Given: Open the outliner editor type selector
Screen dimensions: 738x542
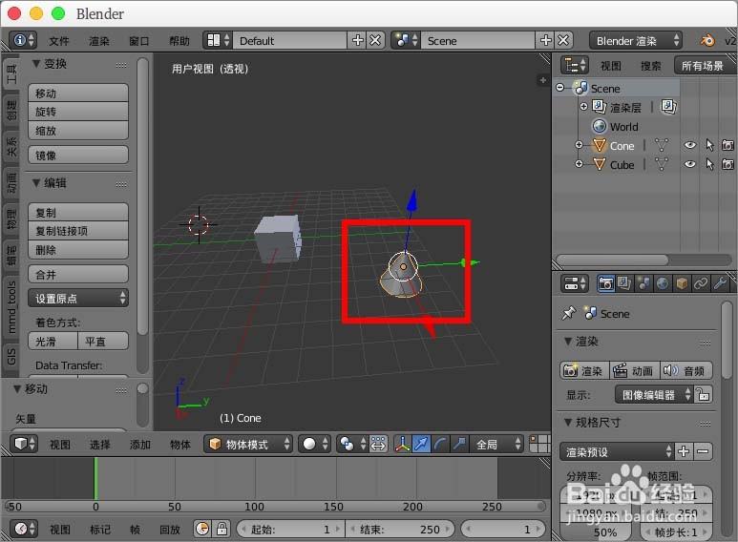Looking at the screenshot, I should [575, 65].
